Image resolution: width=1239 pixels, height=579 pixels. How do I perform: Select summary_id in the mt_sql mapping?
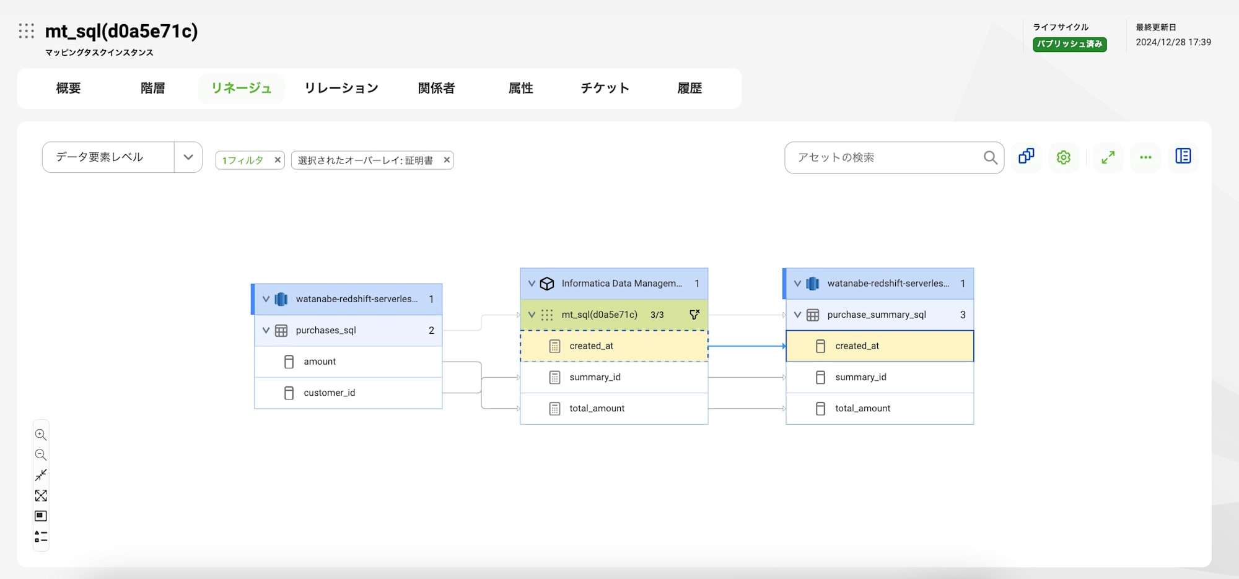[614, 377]
